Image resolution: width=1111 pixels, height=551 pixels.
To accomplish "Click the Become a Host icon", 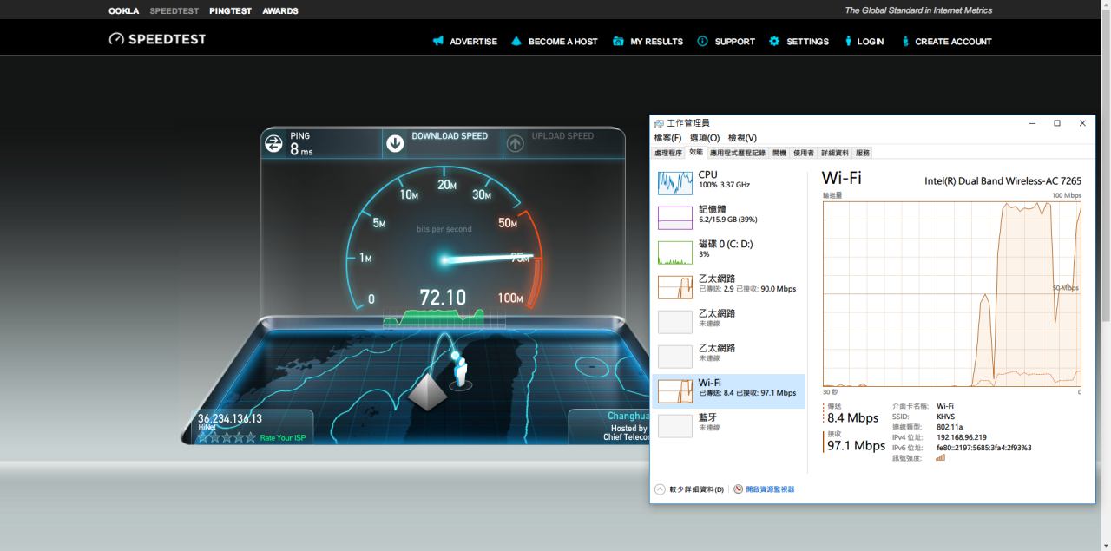I will pos(516,41).
